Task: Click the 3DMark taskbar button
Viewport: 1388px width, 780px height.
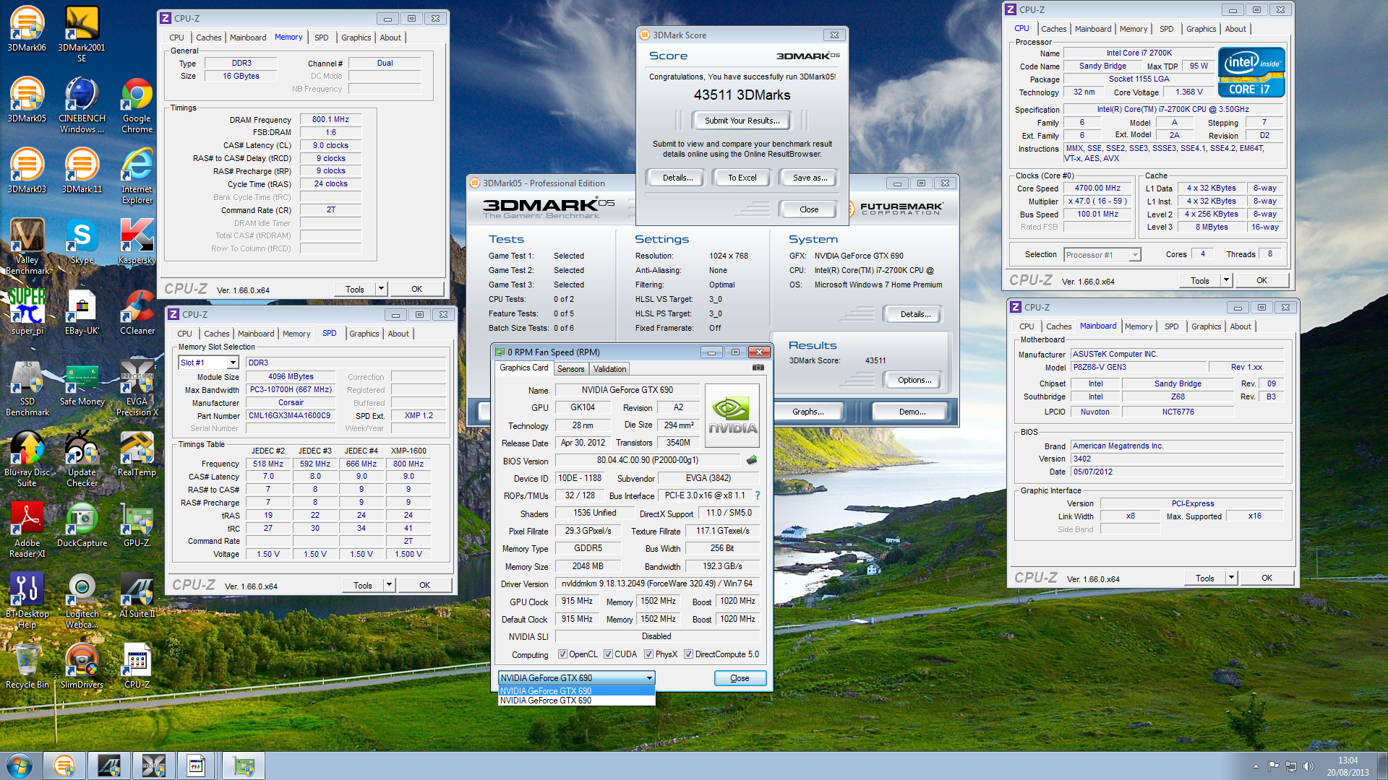Action: tap(64, 766)
